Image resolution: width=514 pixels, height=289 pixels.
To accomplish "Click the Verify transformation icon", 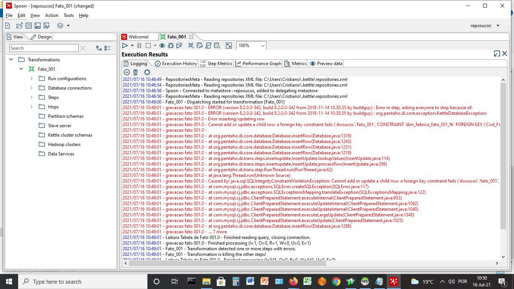I will [x=191, y=46].
